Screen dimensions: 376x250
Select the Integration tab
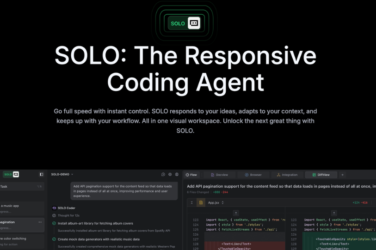pyautogui.click(x=287, y=175)
